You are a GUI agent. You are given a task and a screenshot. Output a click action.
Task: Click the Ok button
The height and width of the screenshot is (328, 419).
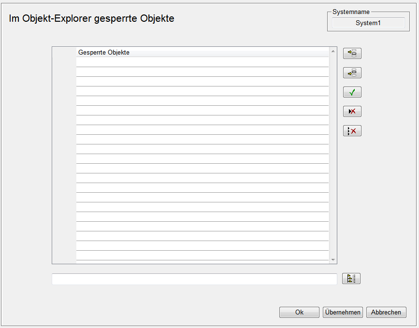[299, 312]
